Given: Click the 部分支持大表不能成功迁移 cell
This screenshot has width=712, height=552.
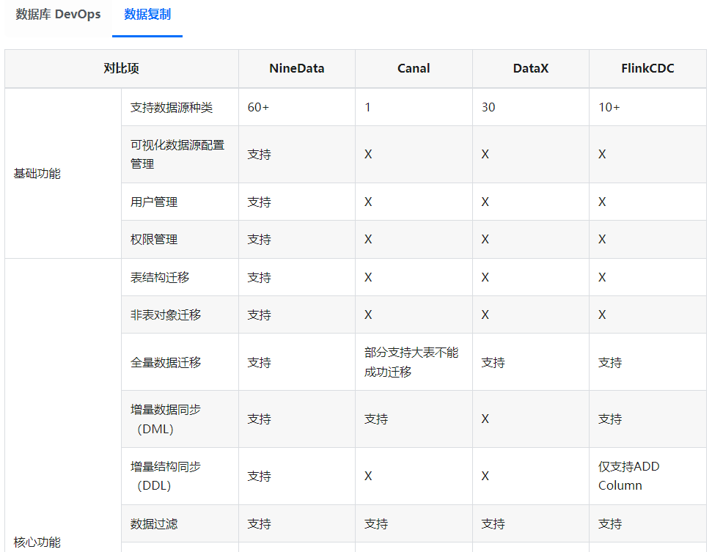Looking at the screenshot, I should [411, 362].
